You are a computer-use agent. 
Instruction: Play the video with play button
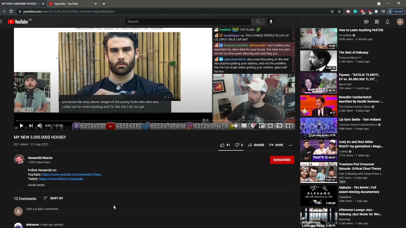coord(21,126)
